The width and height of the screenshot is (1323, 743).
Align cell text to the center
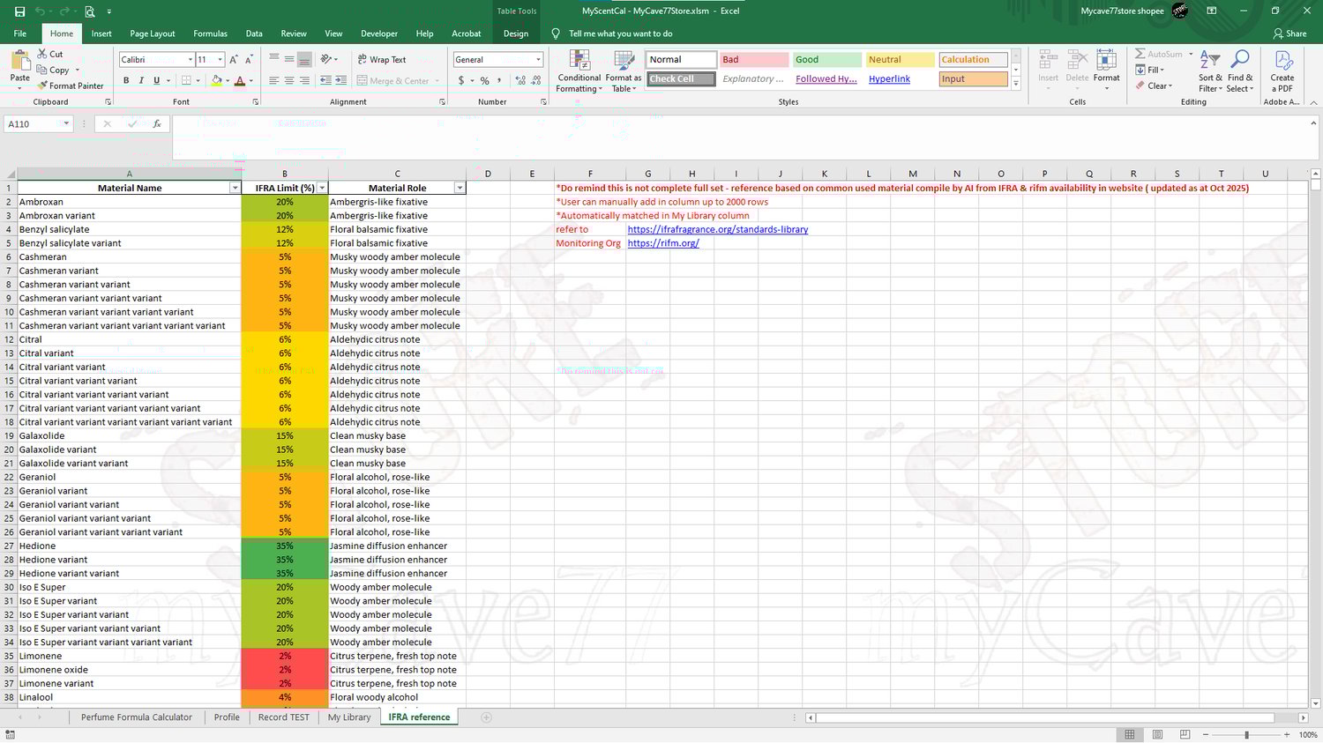click(x=289, y=80)
